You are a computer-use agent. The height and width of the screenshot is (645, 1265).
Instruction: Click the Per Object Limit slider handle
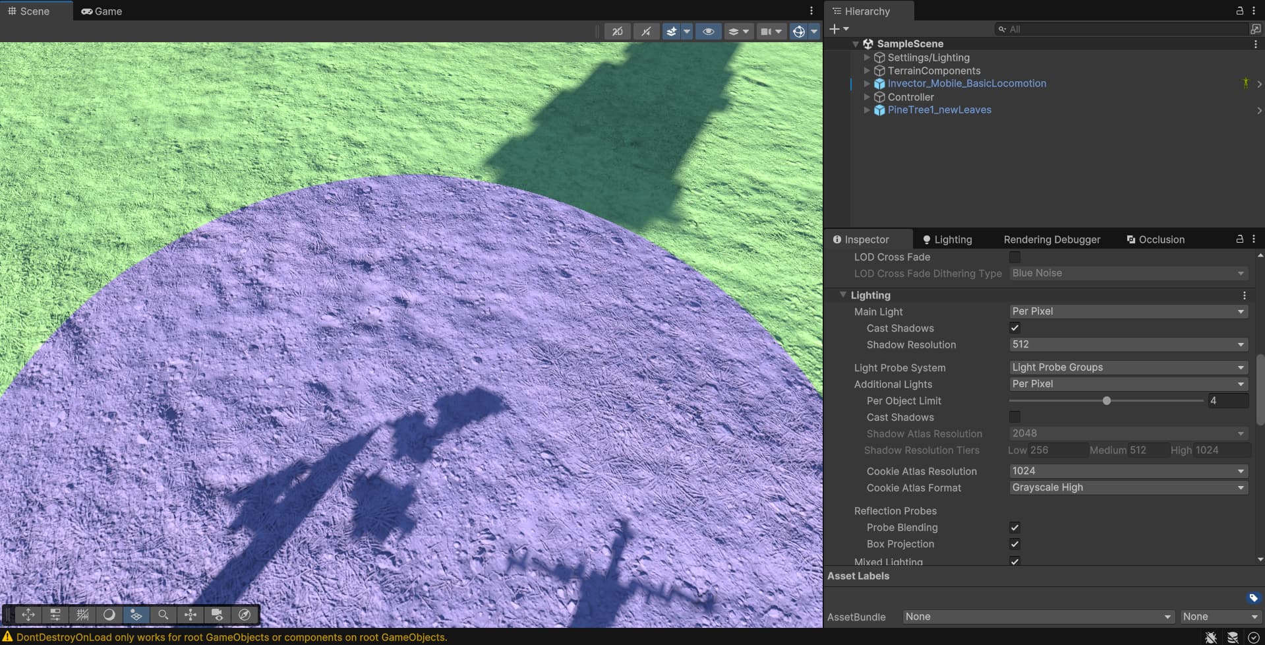(x=1107, y=400)
